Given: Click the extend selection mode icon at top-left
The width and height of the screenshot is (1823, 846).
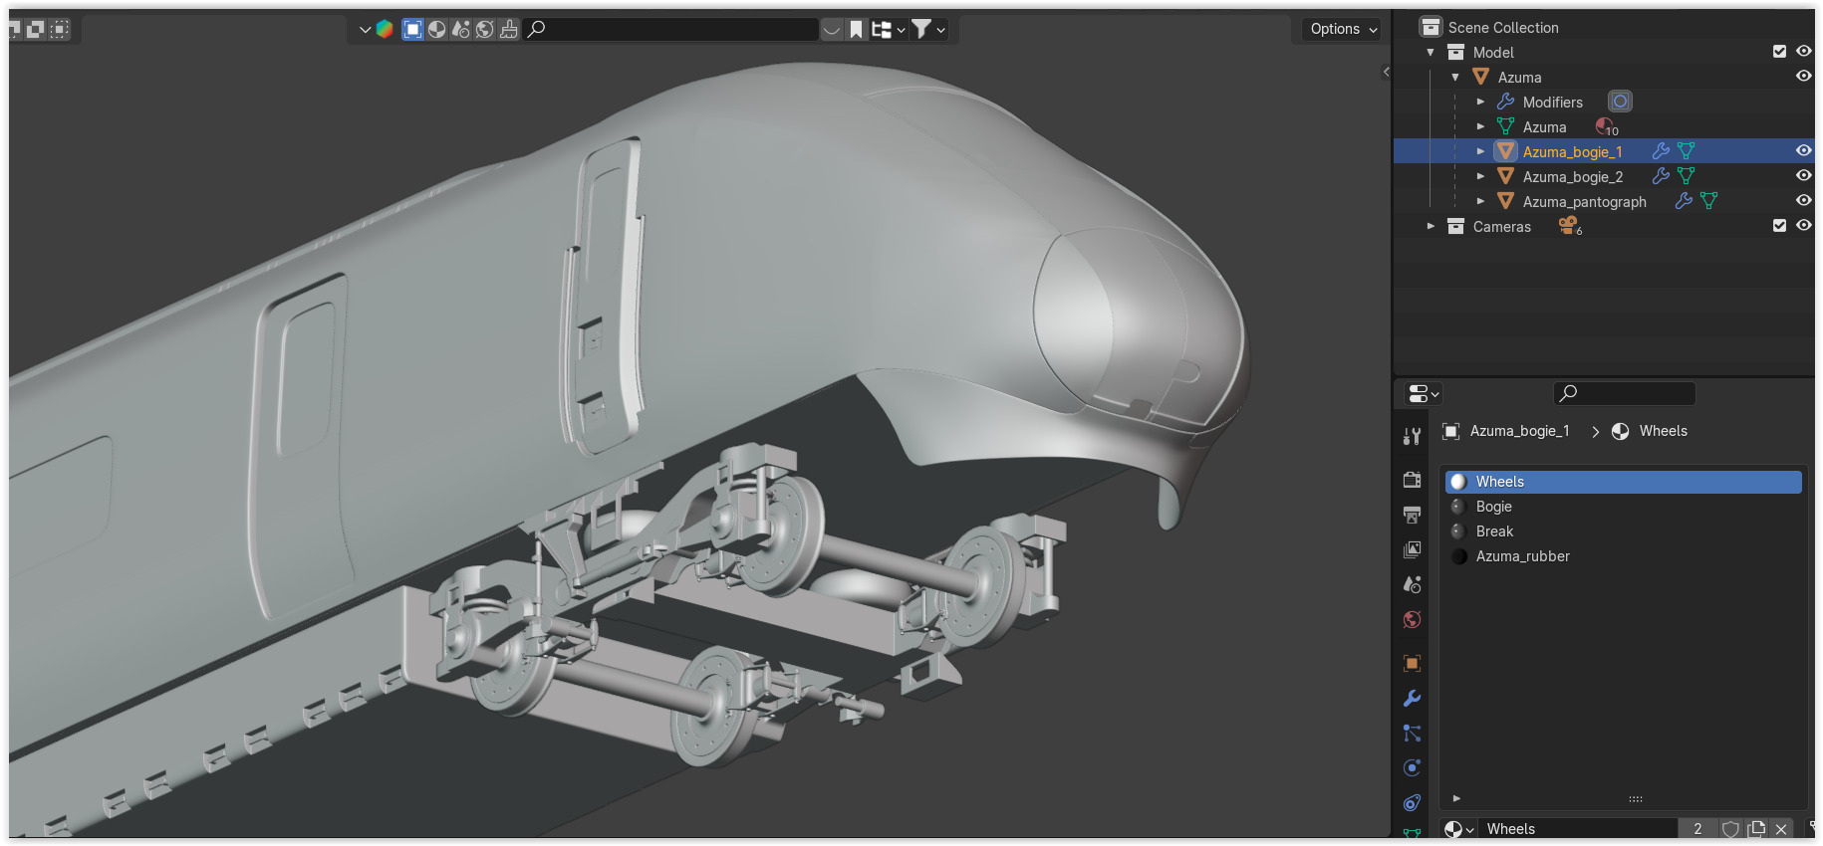Looking at the screenshot, I should point(35,30).
